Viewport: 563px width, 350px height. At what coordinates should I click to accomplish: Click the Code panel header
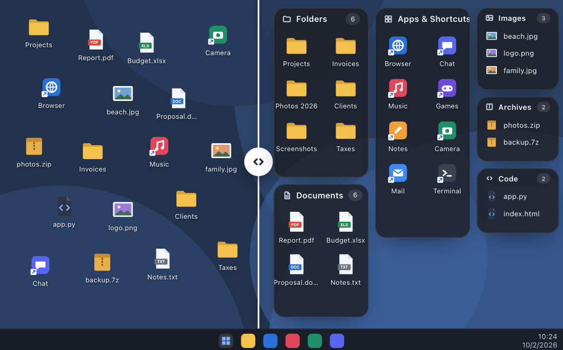[517, 179]
